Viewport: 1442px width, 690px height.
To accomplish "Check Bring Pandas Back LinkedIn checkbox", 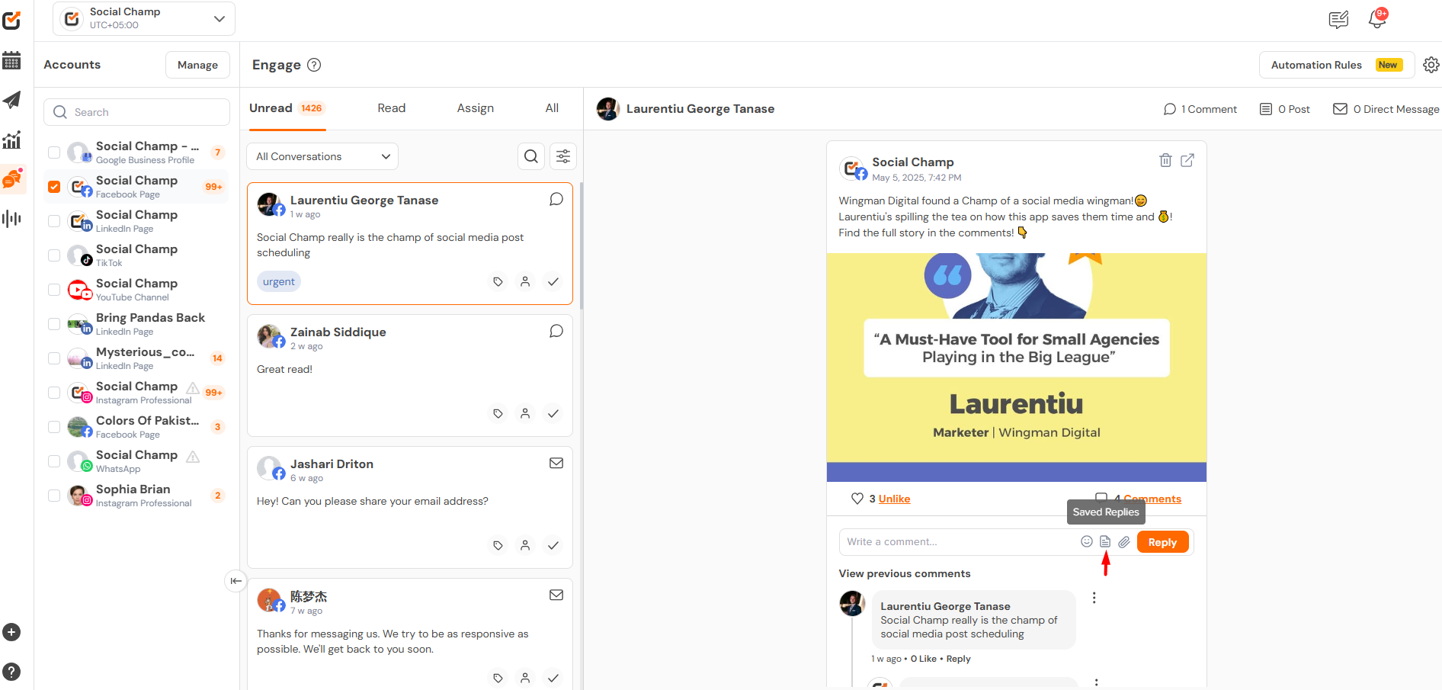I will tap(54, 324).
